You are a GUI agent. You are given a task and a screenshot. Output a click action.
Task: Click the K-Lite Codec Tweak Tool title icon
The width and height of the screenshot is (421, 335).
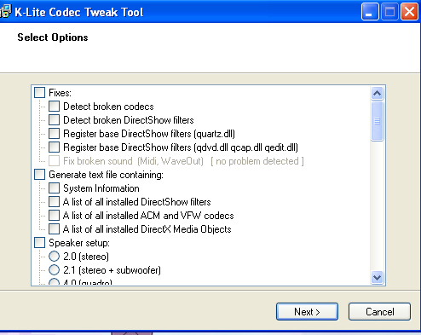5,12
